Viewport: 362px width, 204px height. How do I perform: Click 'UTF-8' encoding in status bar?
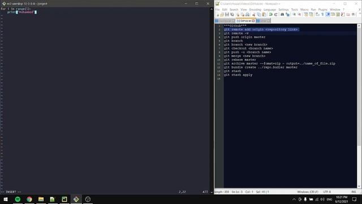(327, 192)
